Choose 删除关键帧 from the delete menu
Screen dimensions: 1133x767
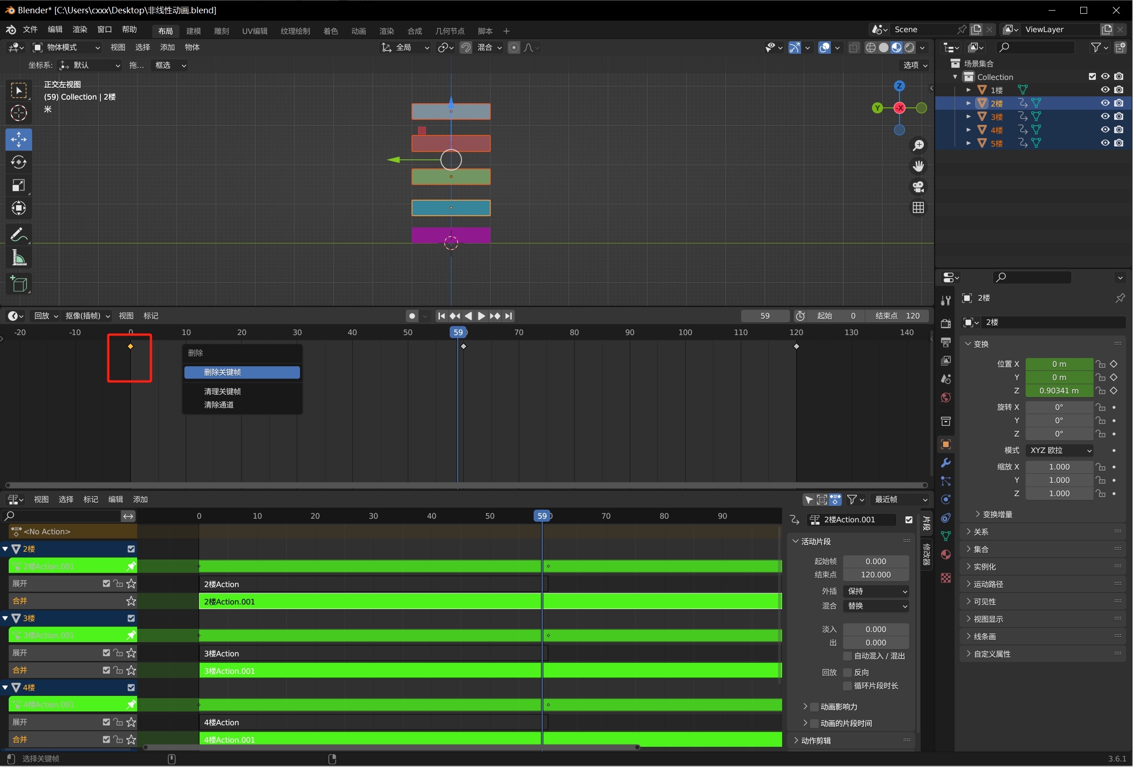tap(242, 372)
